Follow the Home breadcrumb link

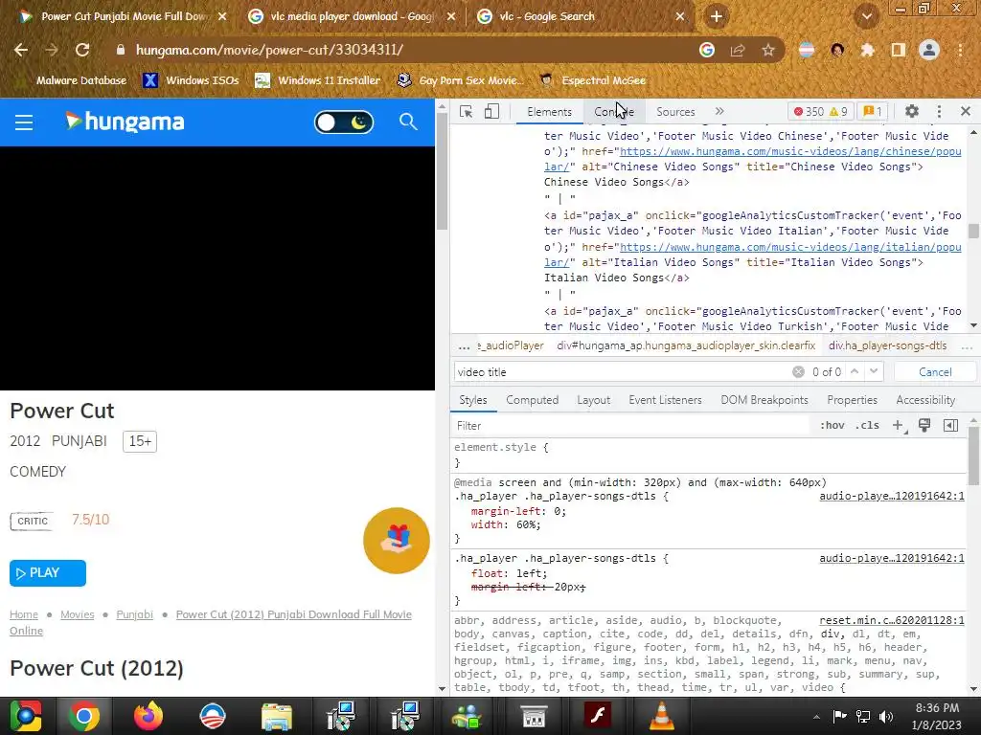click(x=24, y=614)
